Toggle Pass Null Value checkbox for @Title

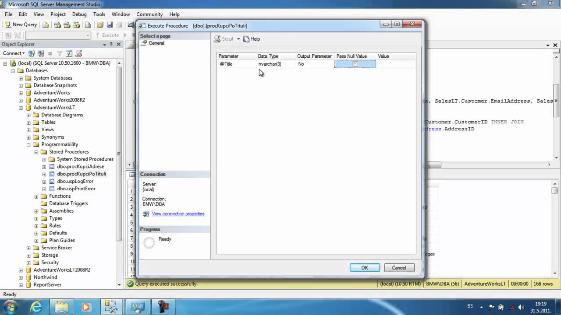pyautogui.click(x=355, y=64)
